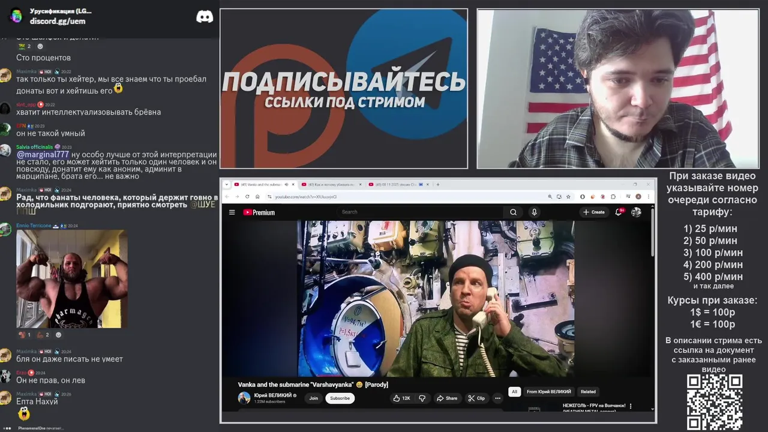This screenshot has height=432, width=768.
Task: Click the 'Ennio Terricone' username in chat
Action: coord(34,226)
